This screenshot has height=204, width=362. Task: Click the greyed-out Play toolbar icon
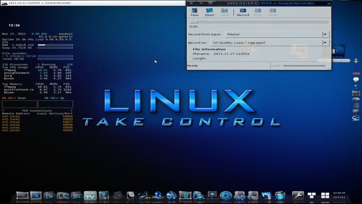tap(258, 12)
